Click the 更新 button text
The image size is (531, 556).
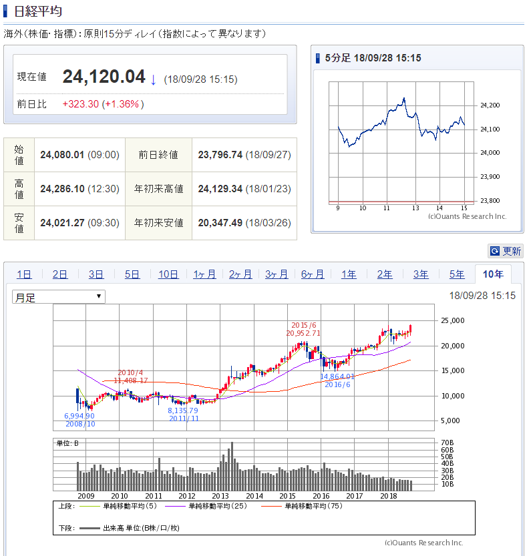pos(512,252)
